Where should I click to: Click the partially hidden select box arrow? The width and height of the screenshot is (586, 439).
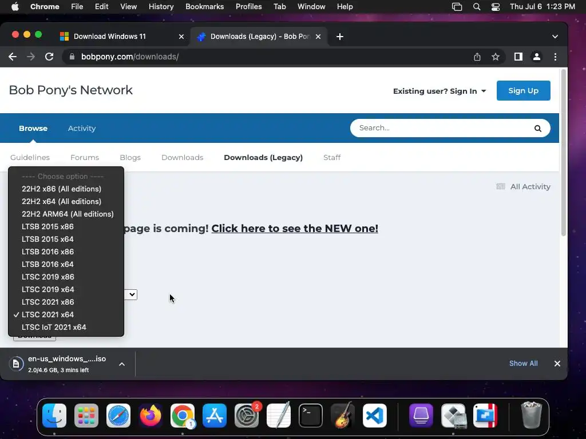click(132, 294)
